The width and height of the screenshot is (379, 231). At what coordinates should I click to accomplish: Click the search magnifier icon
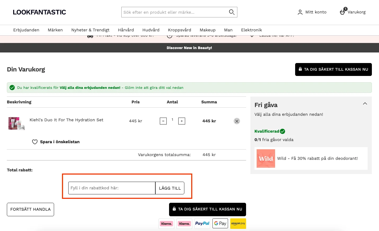click(232, 12)
